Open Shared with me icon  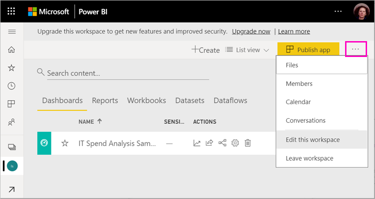[12, 122]
